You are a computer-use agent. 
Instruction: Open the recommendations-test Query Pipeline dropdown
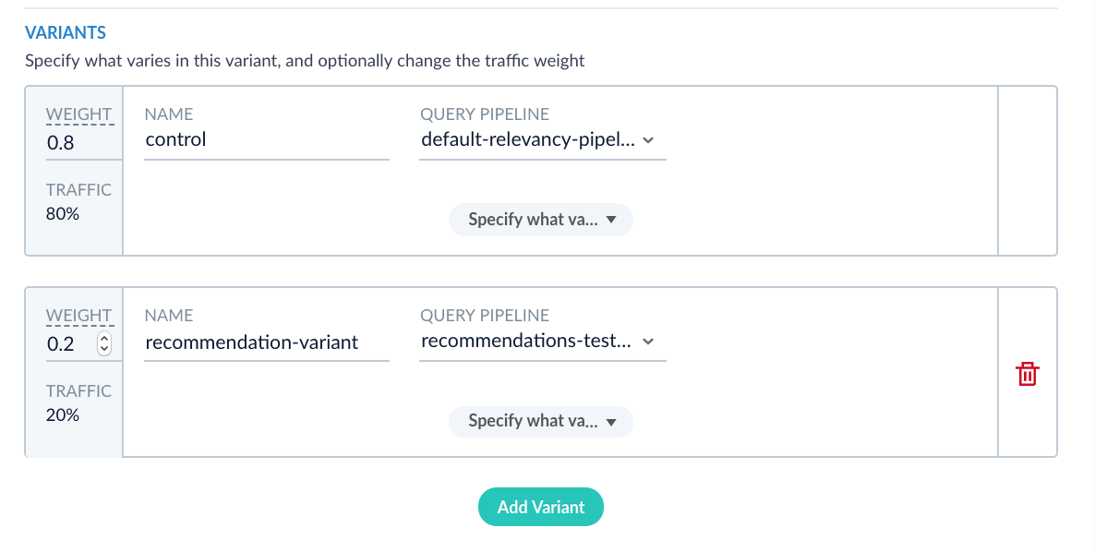[x=542, y=342]
